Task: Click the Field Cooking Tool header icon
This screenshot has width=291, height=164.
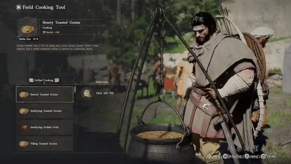Action: pyautogui.click(x=18, y=7)
